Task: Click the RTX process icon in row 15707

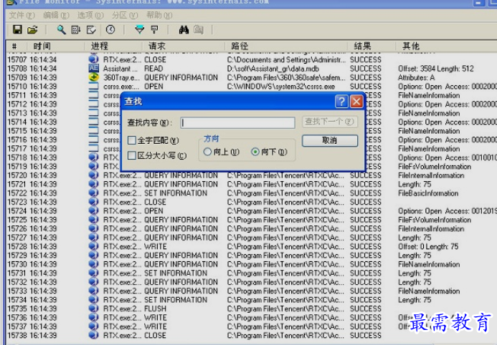Action: click(93, 59)
